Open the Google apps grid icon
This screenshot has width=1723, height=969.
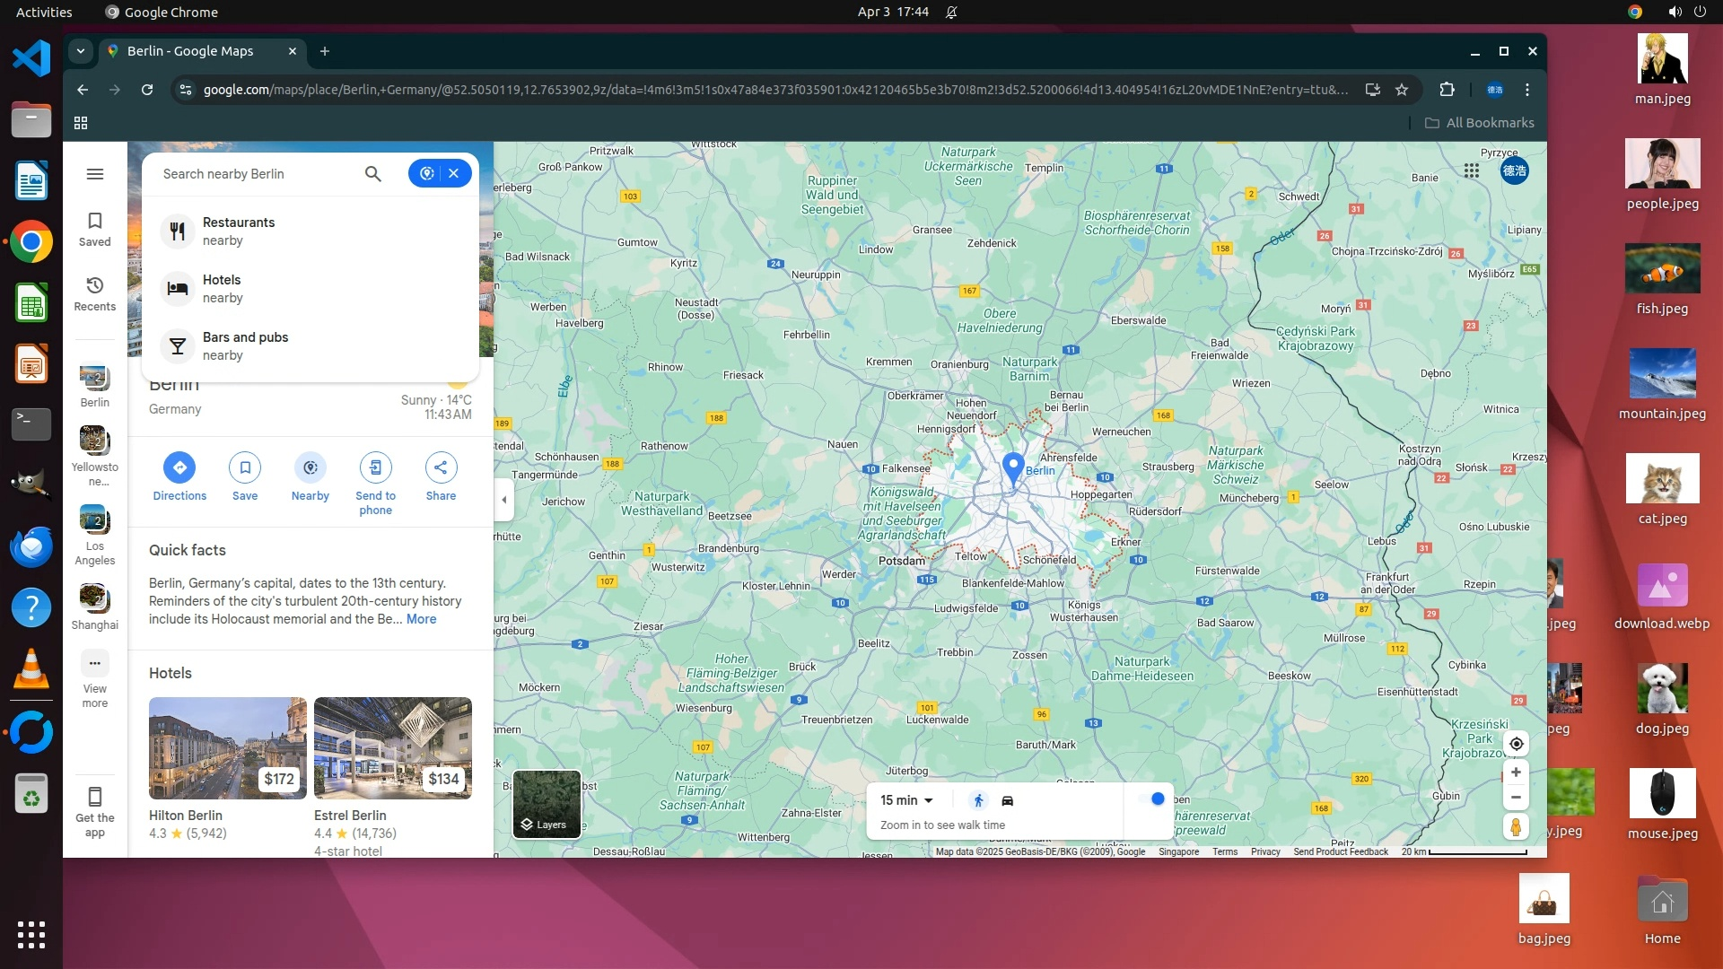click(x=1472, y=170)
